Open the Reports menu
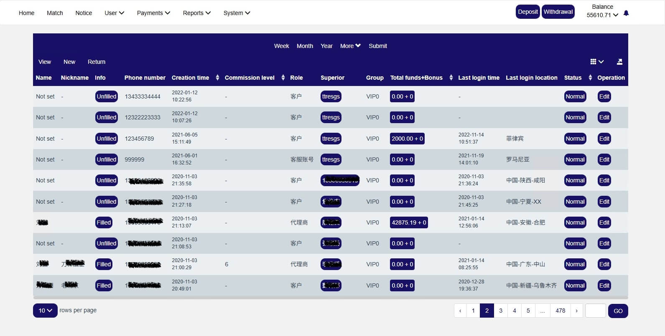This screenshot has width=665, height=336. click(196, 13)
